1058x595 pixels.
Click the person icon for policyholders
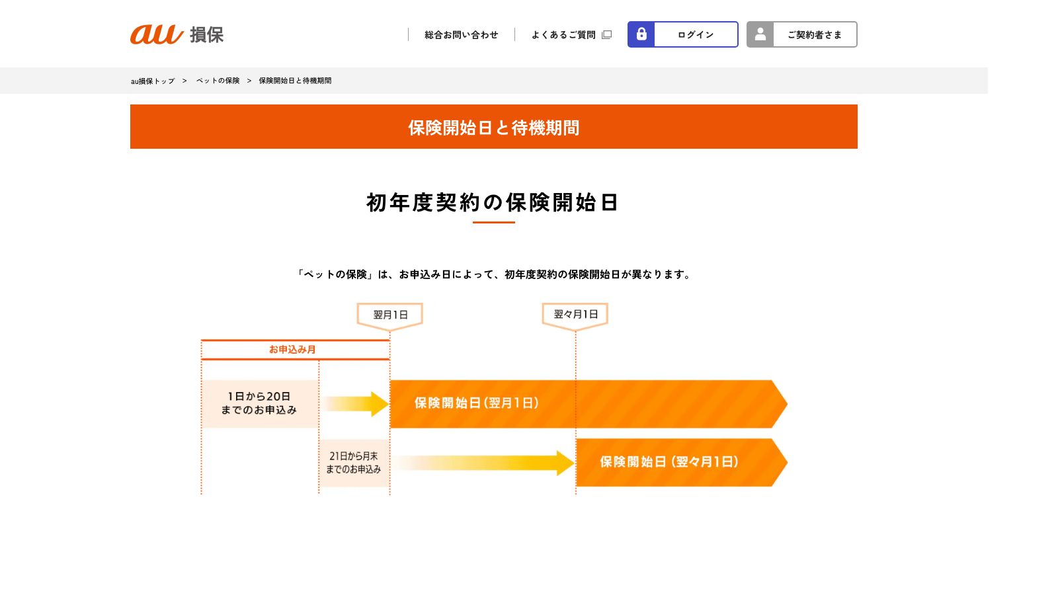click(760, 34)
